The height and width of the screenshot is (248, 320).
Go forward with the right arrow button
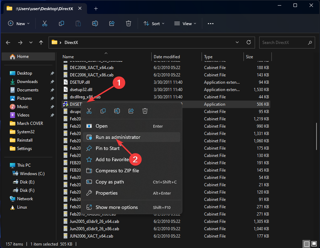pos(20,43)
